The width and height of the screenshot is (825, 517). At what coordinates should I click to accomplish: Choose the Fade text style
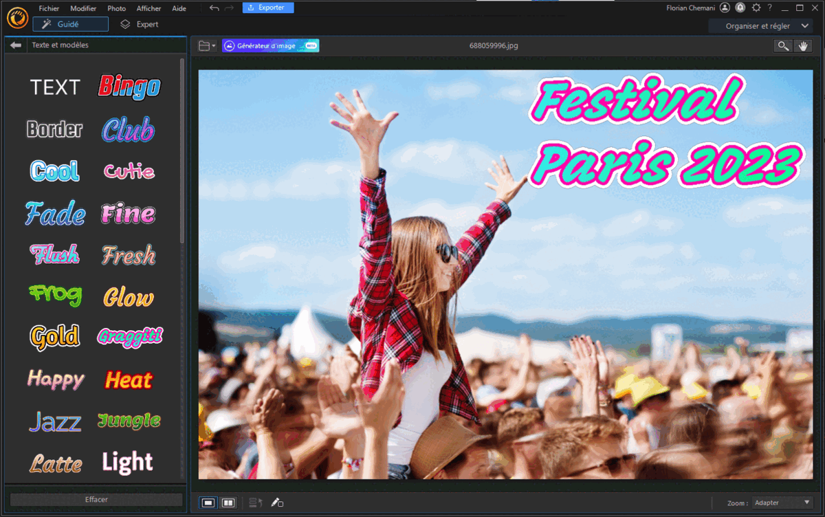click(55, 213)
